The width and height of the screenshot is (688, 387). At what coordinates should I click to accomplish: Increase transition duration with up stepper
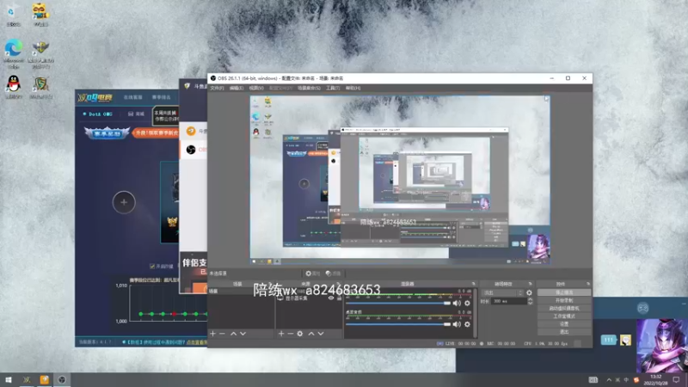pyautogui.click(x=530, y=299)
